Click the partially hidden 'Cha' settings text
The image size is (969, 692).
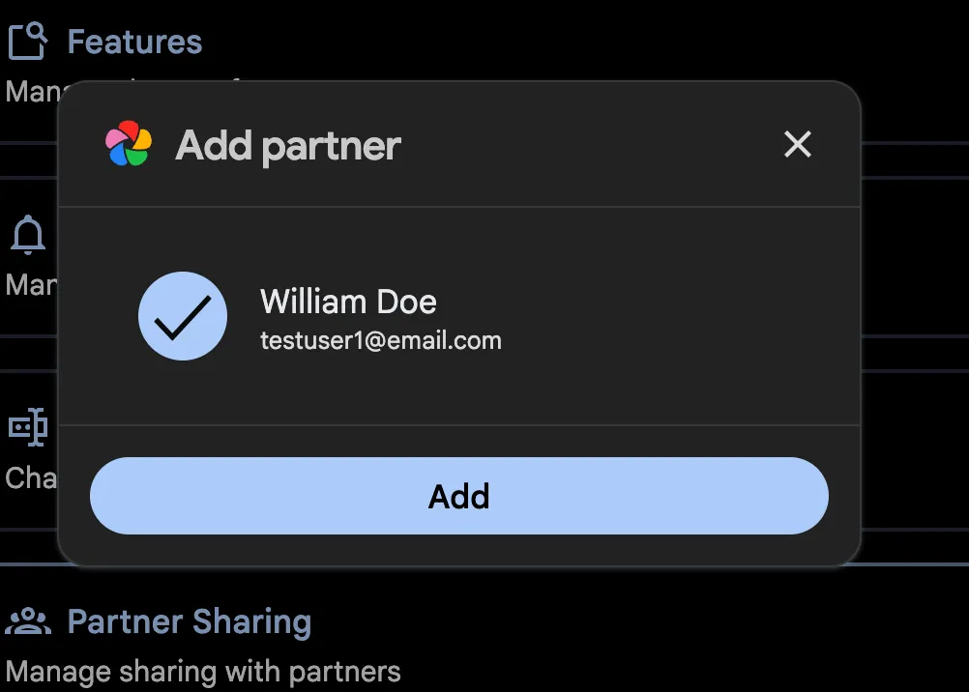pos(29,477)
